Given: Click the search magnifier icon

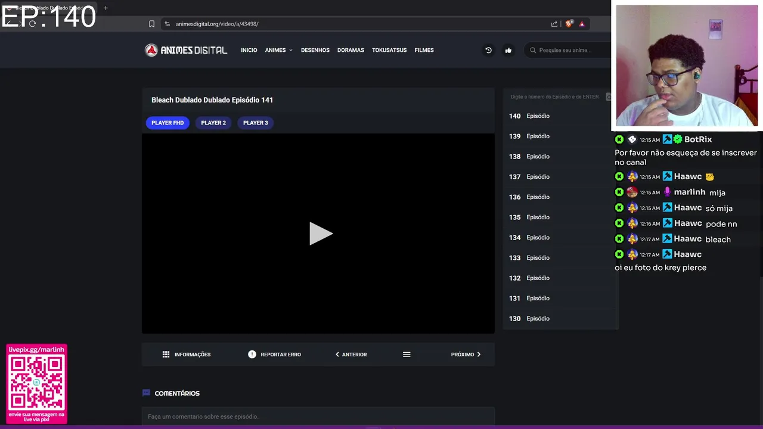Looking at the screenshot, I should 533,50.
